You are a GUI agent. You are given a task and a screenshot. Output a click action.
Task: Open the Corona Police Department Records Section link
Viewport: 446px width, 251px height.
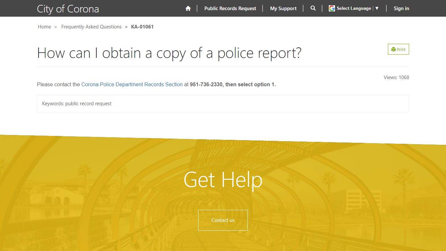tap(132, 84)
